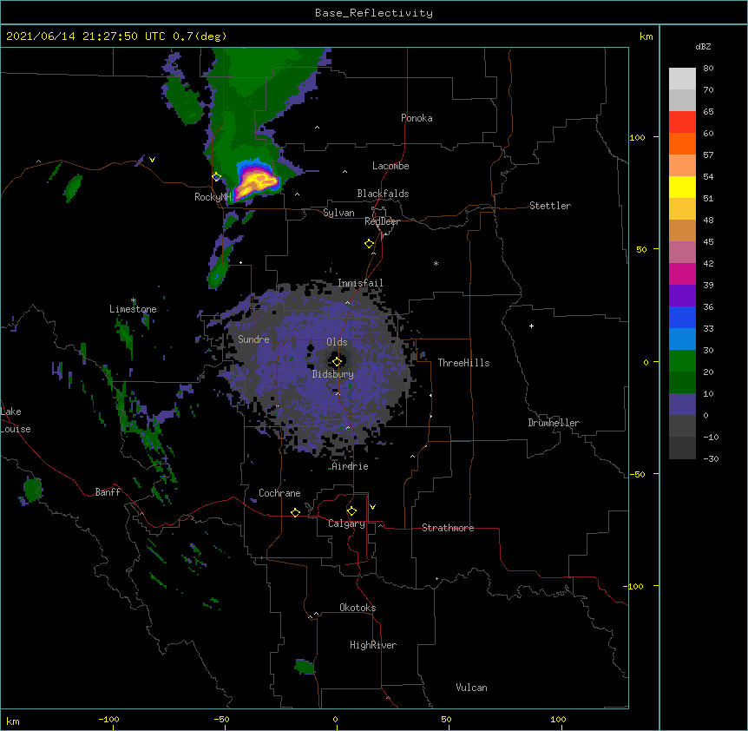Select the bright yellow legend swatch
Viewport: 748px width, 731px height.
(x=682, y=187)
